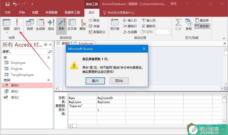Click the Undo arrow in the title bar

point(15,4)
